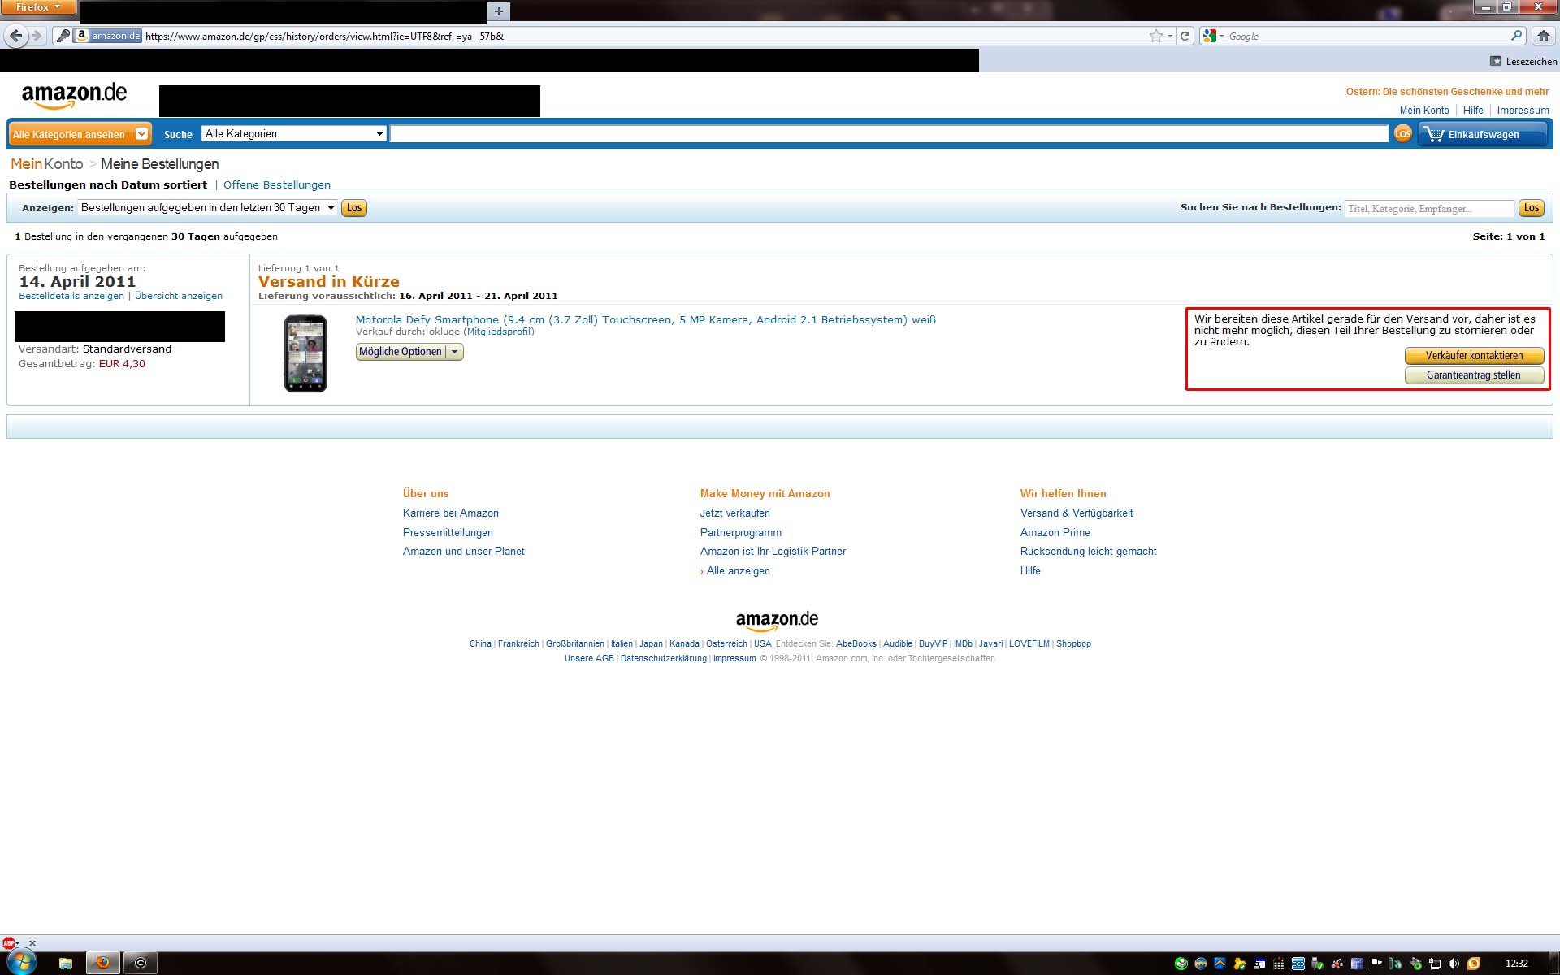Open the Alle Kategorien search category combo box
Screen dimensions: 1560x975
(x=293, y=134)
